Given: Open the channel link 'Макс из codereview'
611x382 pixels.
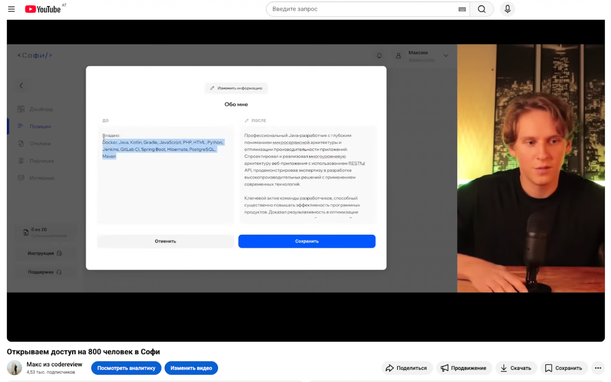Looking at the screenshot, I should point(54,364).
